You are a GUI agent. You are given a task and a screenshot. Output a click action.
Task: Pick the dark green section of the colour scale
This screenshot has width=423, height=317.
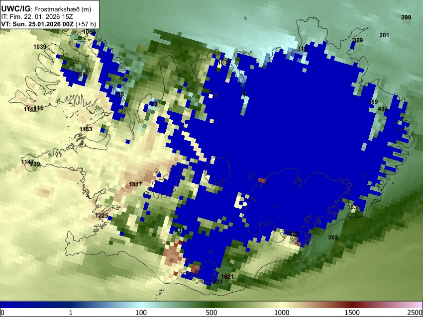click(211, 305)
